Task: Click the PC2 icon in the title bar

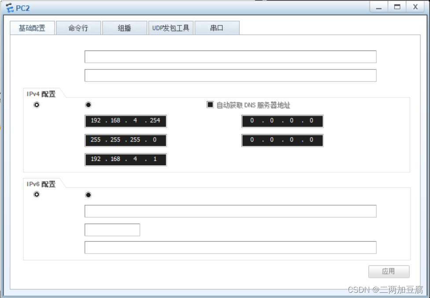Action: 9,7
